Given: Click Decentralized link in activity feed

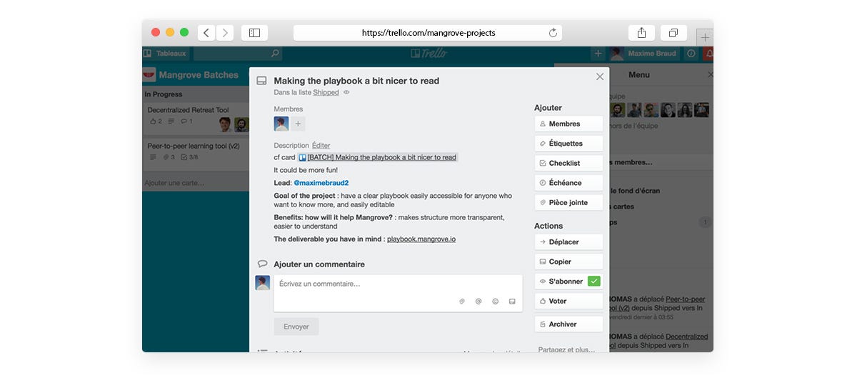Looking at the screenshot, I should tap(687, 337).
